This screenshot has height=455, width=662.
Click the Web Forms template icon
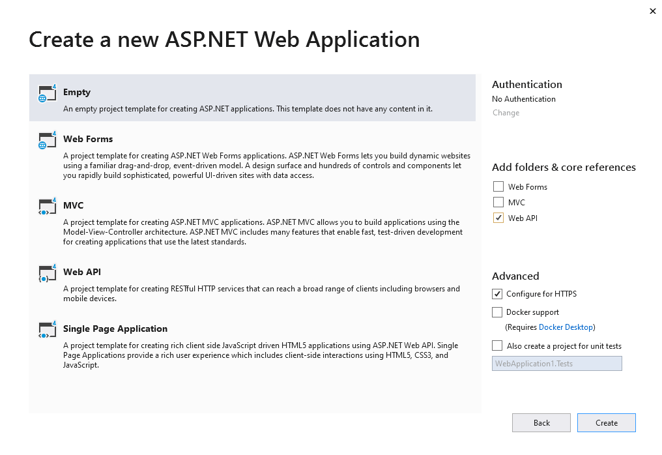47,140
